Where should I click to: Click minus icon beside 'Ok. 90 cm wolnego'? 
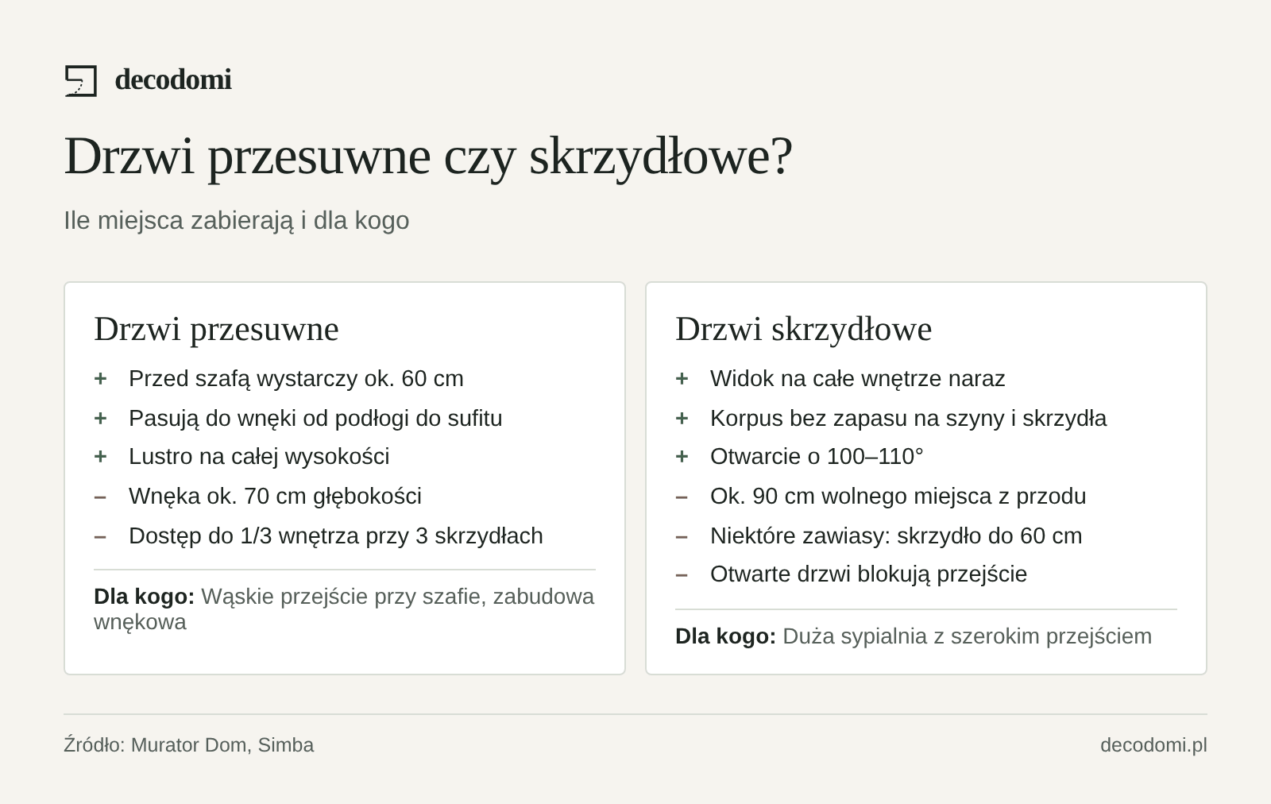click(x=682, y=497)
